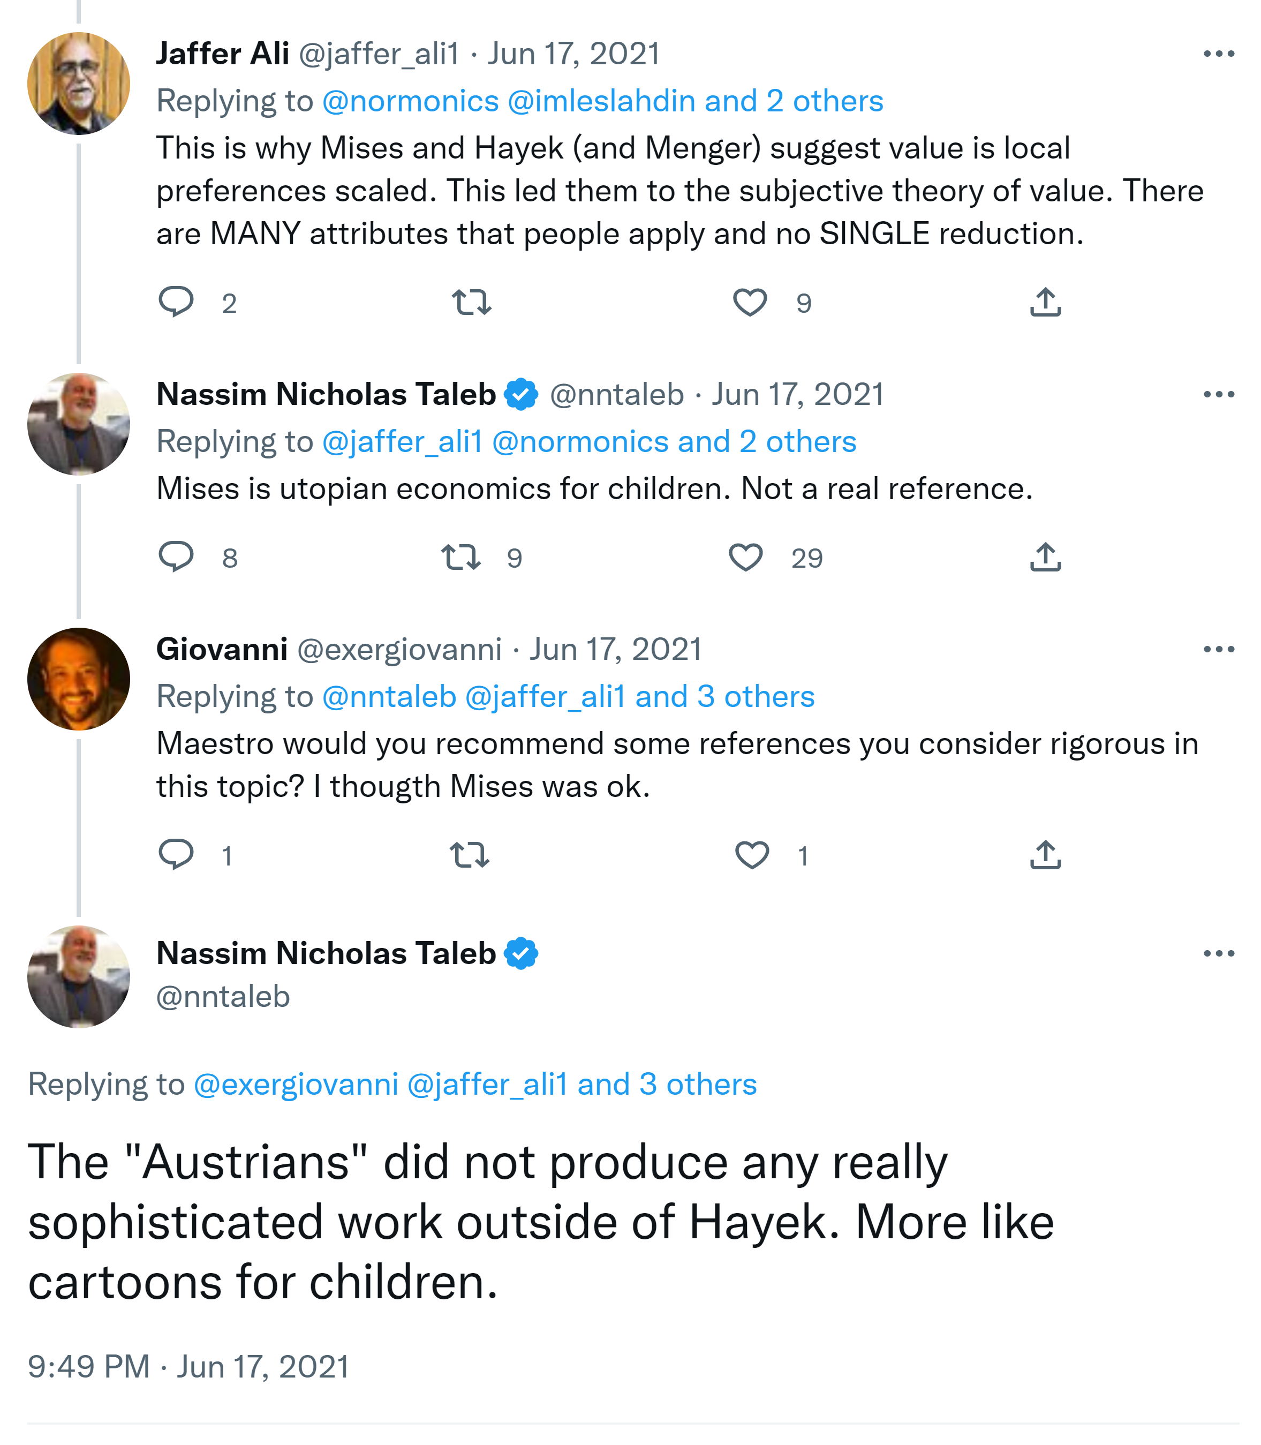Viewport: 1261px width, 1445px height.
Task: Share Taleb's "utopian economics" tweet
Action: pyautogui.click(x=1045, y=557)
